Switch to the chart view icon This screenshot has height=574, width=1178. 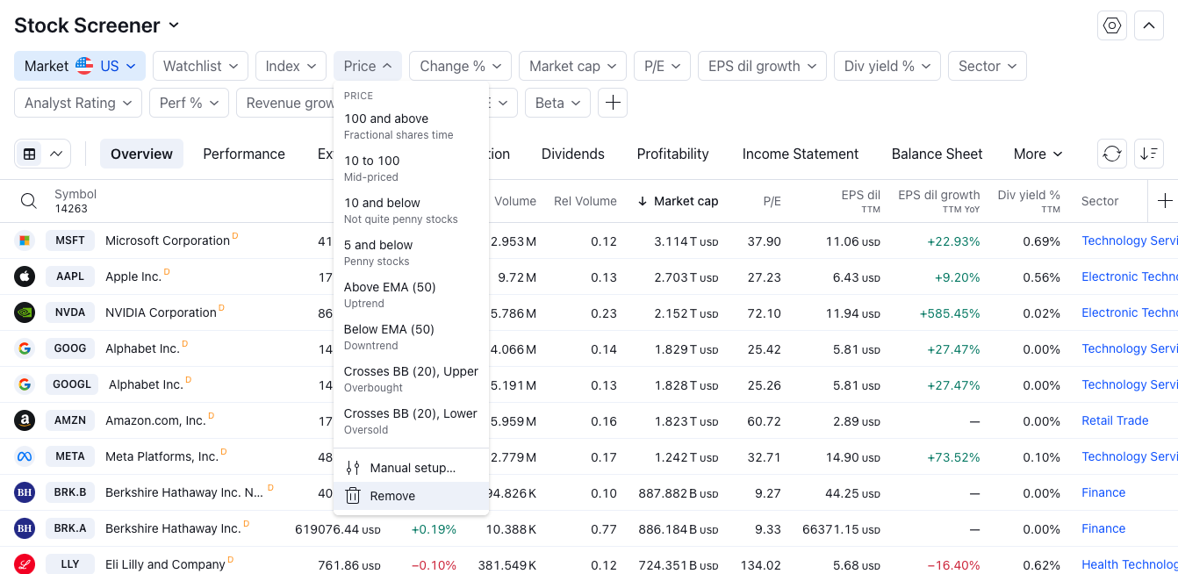coord(56,154)
